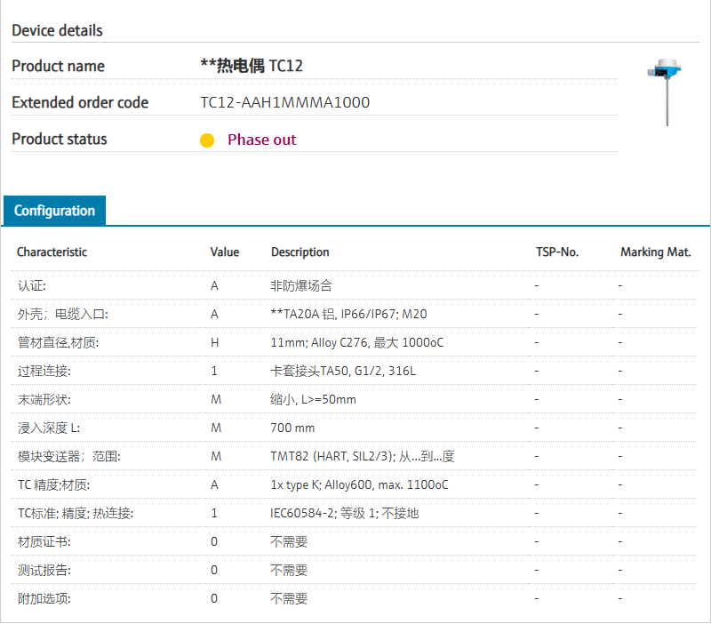This screenshot has height=624, width=711.
Task: Click the Marking Mat. column header
Action: (x=655, y=252)
